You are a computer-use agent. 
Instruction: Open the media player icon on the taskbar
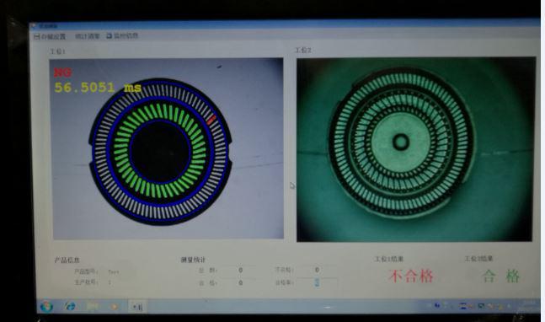(x=114, y=306)
